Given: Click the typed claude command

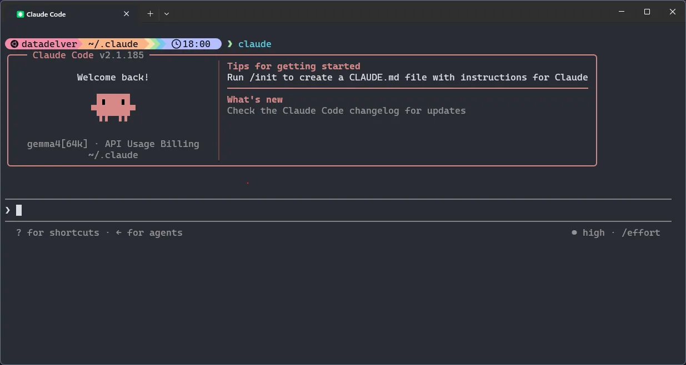Looking at the screenshot, I should 255,44.
